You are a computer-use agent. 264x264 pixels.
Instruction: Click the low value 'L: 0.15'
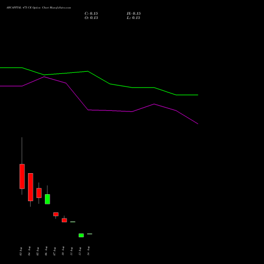(x=134, y=18)
